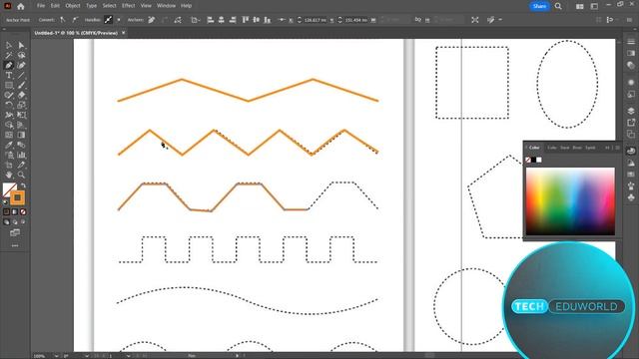Select the Paintbrush tool
This screenshot has width=639, height=359.
[x=21, y=85]
